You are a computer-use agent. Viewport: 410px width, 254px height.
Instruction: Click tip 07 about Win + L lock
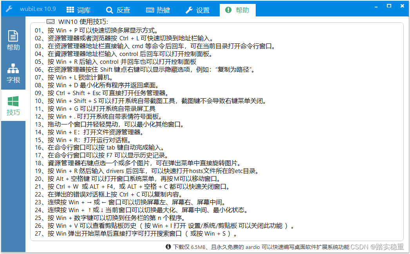[74, 77]
